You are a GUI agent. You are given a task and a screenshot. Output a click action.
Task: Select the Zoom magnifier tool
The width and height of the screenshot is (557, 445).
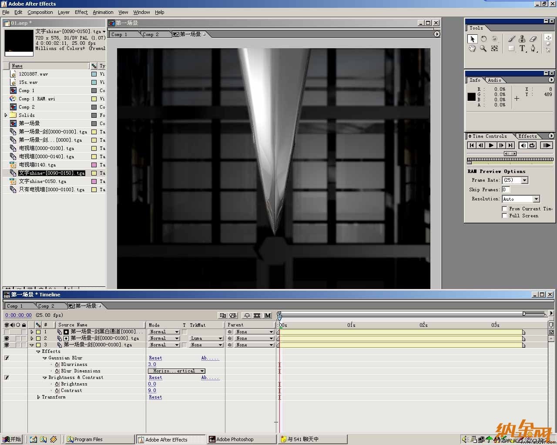[483, 49]
